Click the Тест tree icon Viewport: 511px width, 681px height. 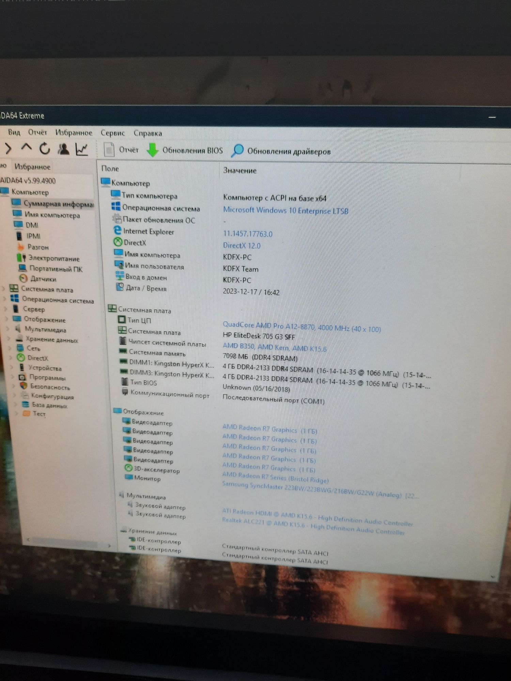26,413
